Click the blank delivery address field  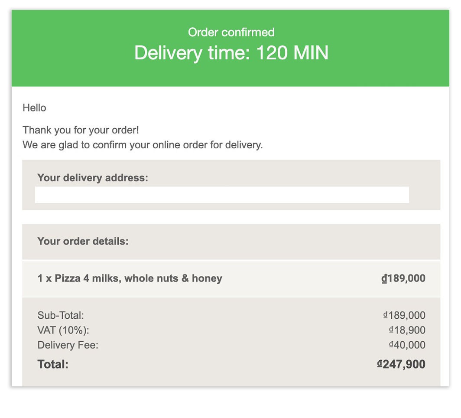coord(222,195)
